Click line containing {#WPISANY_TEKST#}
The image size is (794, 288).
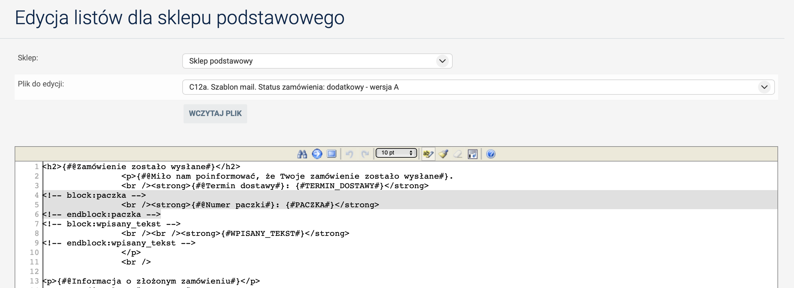pyautogui.click(x=235, y=233)
